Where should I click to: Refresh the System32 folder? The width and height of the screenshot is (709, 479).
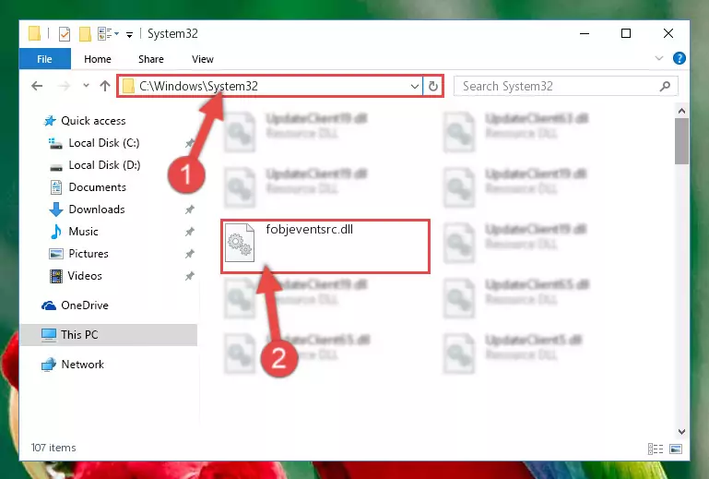[x=432, y=86]
